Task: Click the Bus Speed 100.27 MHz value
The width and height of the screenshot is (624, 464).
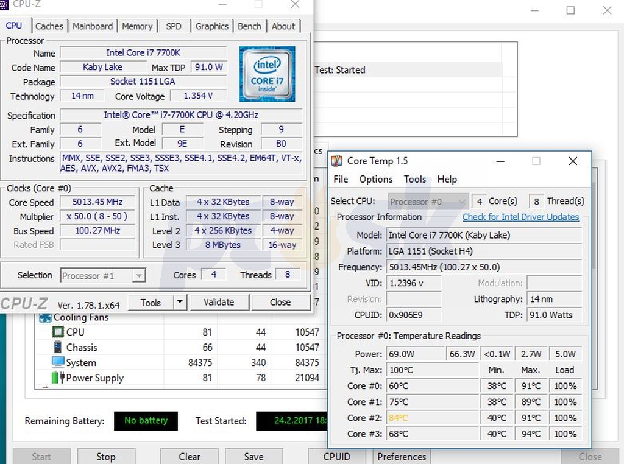Action: [97, 231]
